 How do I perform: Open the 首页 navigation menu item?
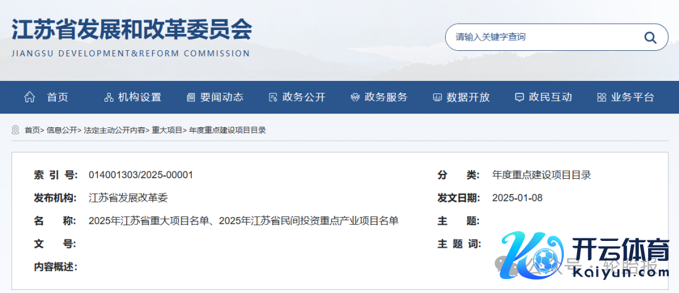(x=57, y=97)
